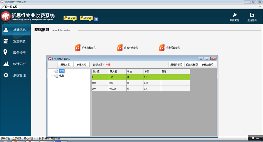Open the second QQ交谈 chat icon

point(86,18)
